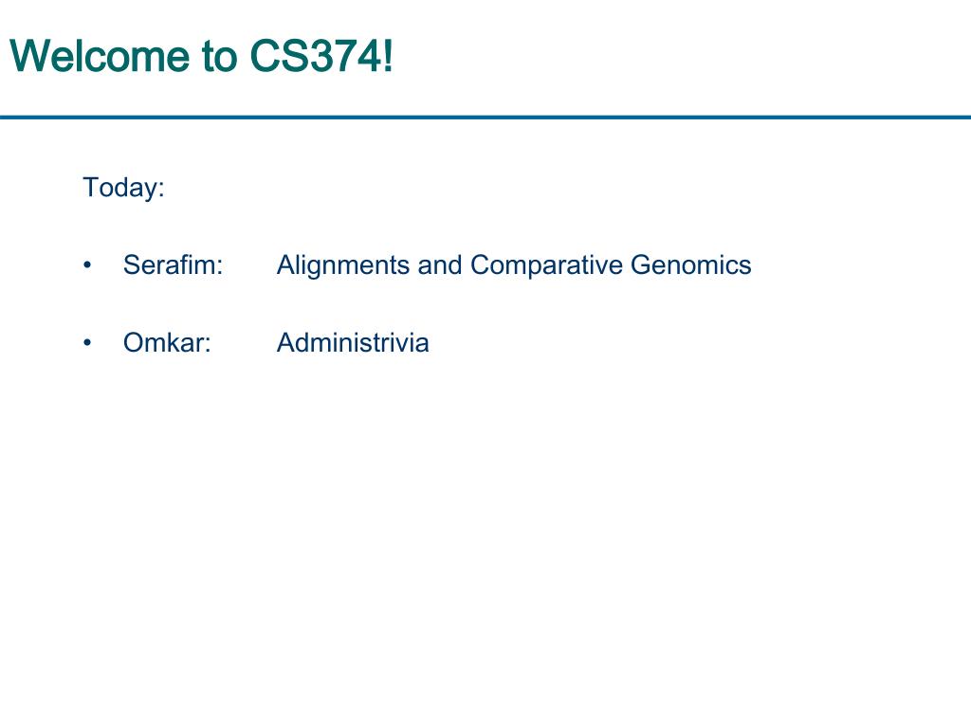Select the word "and" in the first bullet
This screenshot has width=971, height=728.
pos(440,265)
